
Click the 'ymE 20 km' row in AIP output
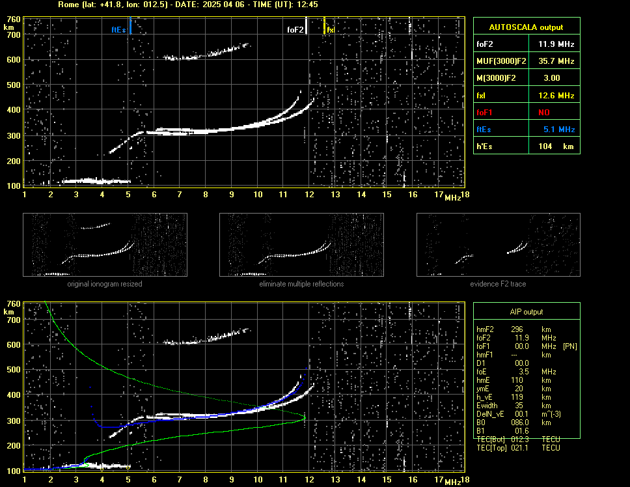pyautogui.click(x=513, y=389)
